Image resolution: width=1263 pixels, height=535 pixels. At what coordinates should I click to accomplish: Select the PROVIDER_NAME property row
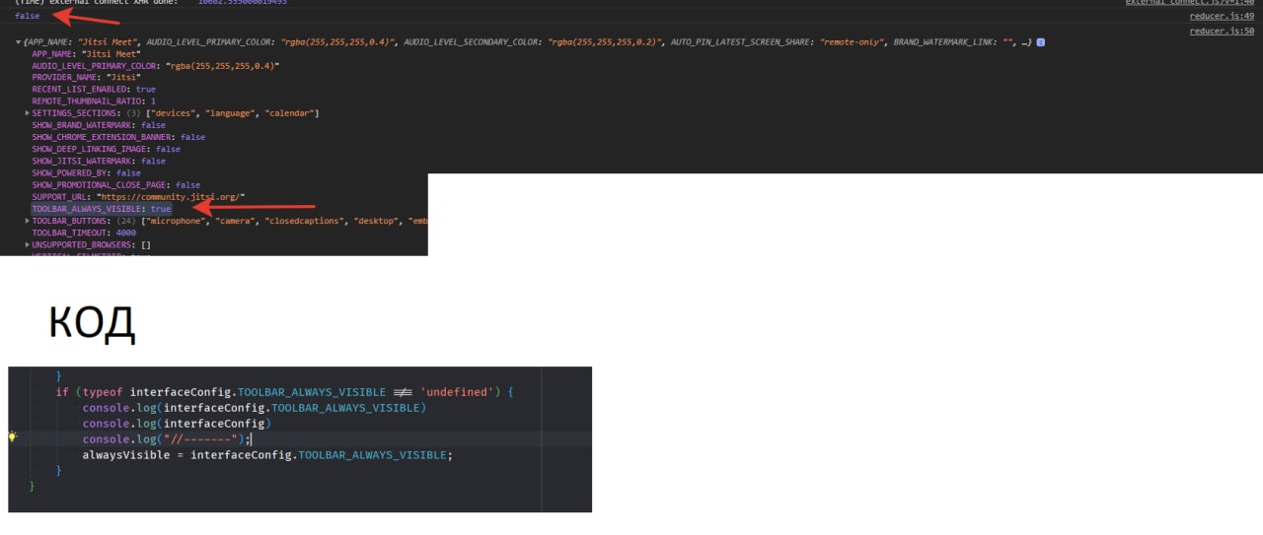tap(86, 78)
